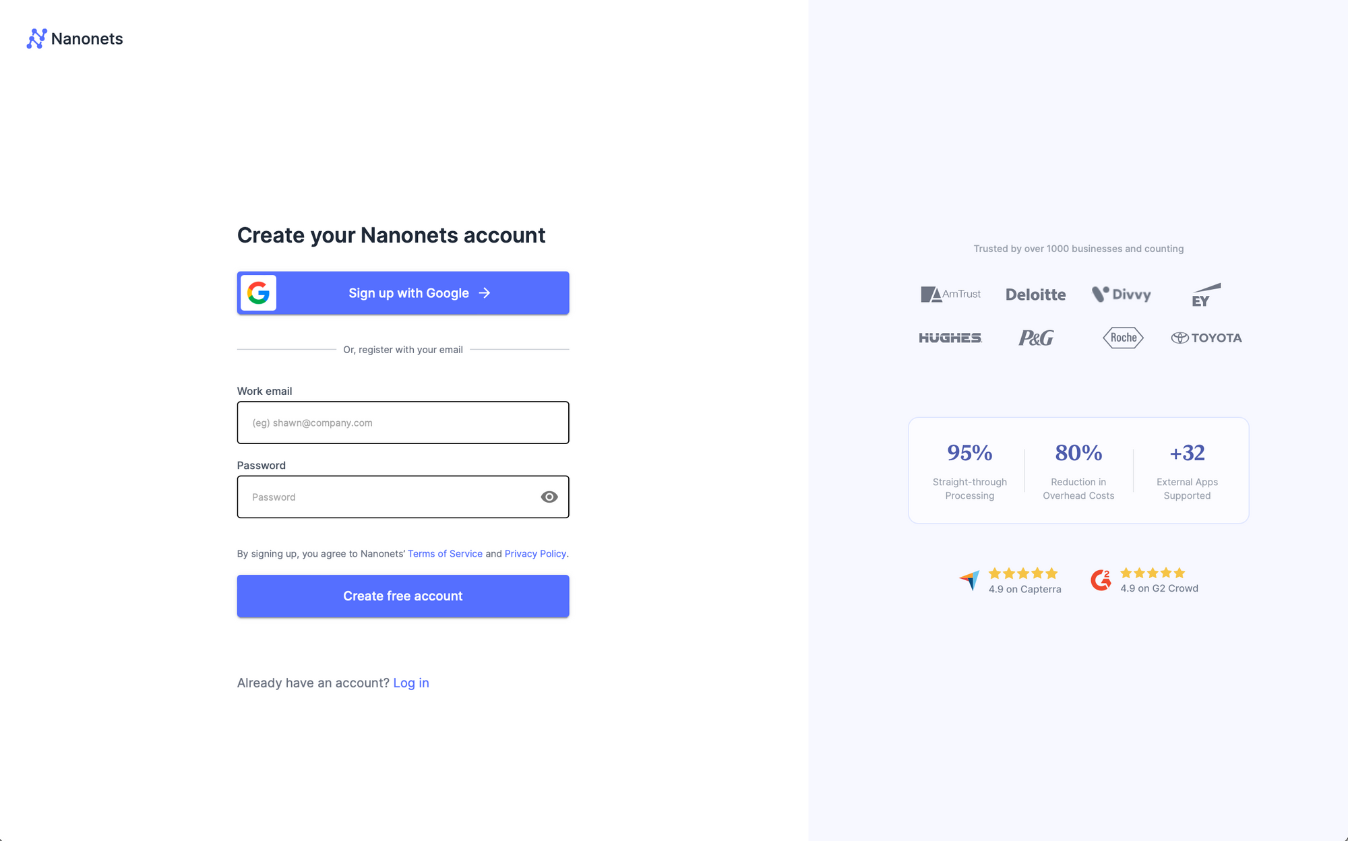Click the Divvy logo icon
The image size is (1348, 841).
tap(1120, 294)
